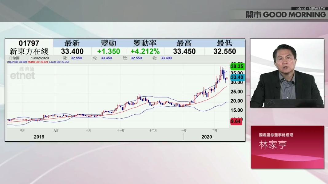Click the blue 33.40 current price tag
Image resolution: width=328 pixels, height=184 pixels.
(237, 77)
